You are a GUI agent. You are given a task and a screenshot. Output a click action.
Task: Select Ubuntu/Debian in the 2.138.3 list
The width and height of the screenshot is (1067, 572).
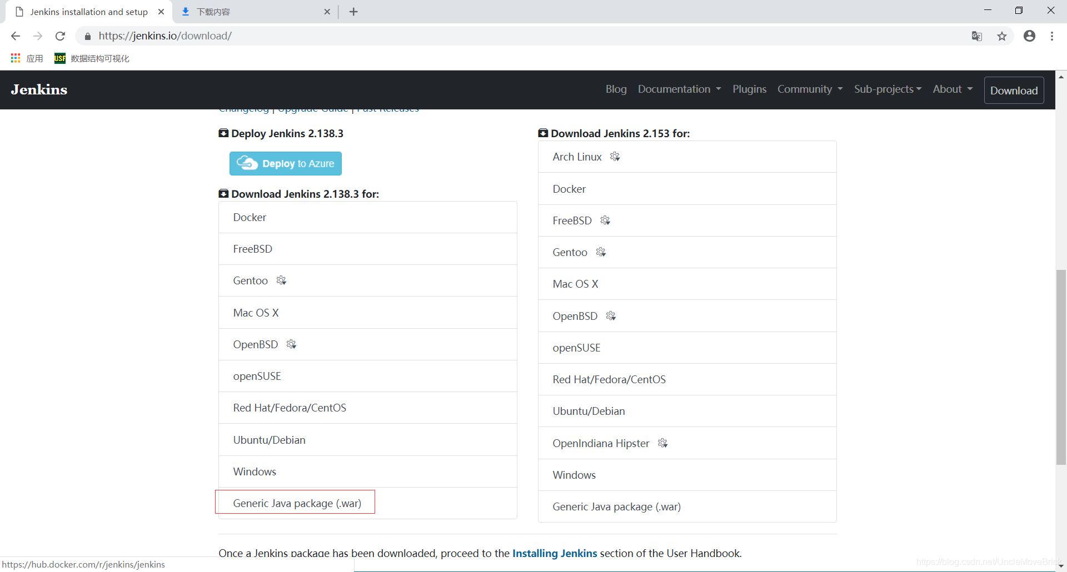(368, 440)
